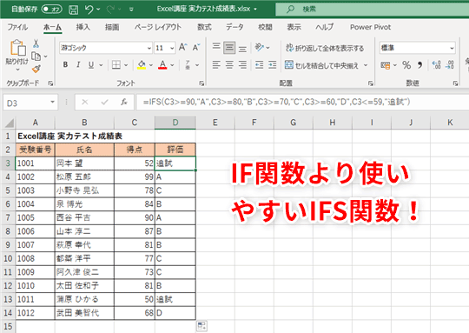The image size is (469, 333).
Task: Expand the number format dropdown
Action: (452, 48)
